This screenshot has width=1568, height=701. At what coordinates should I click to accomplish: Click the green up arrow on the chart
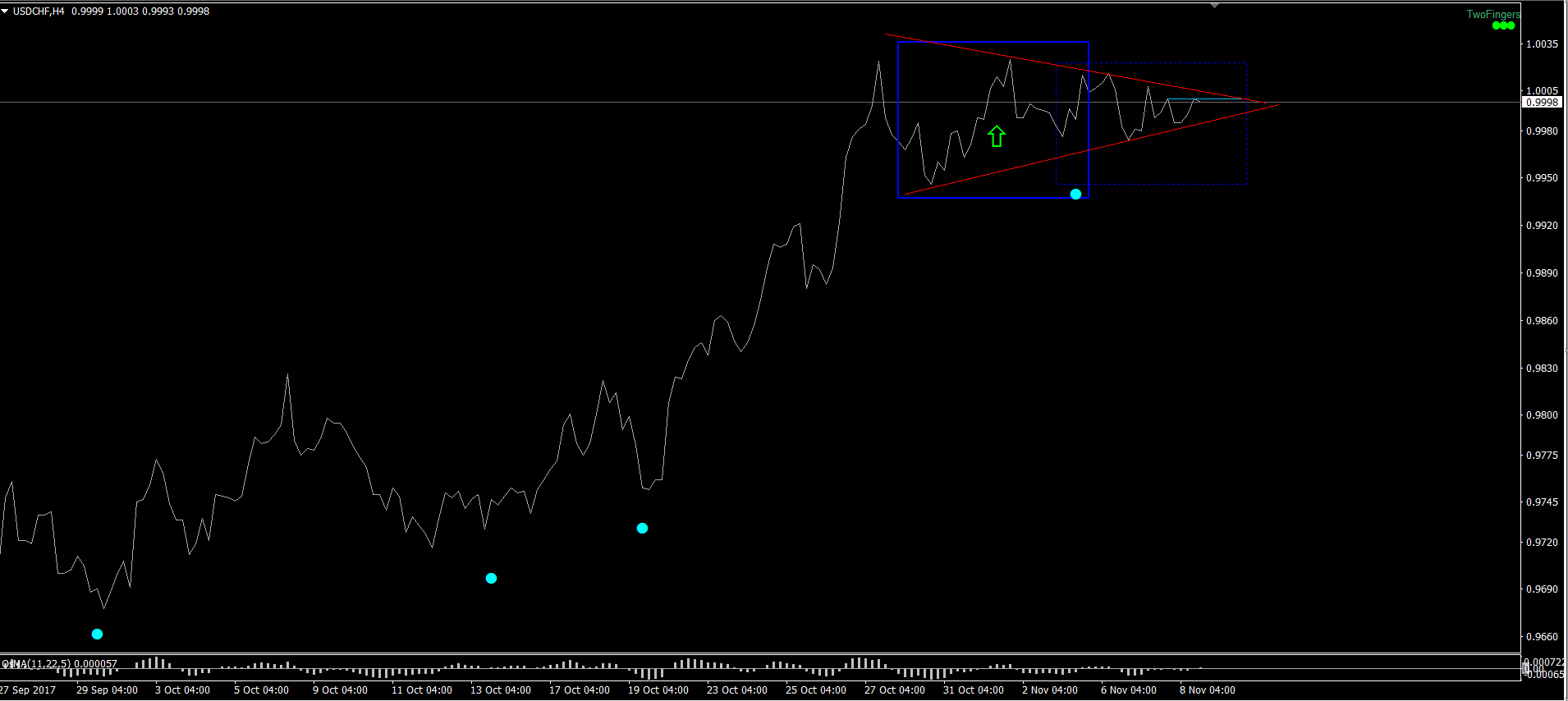point(996,136)
